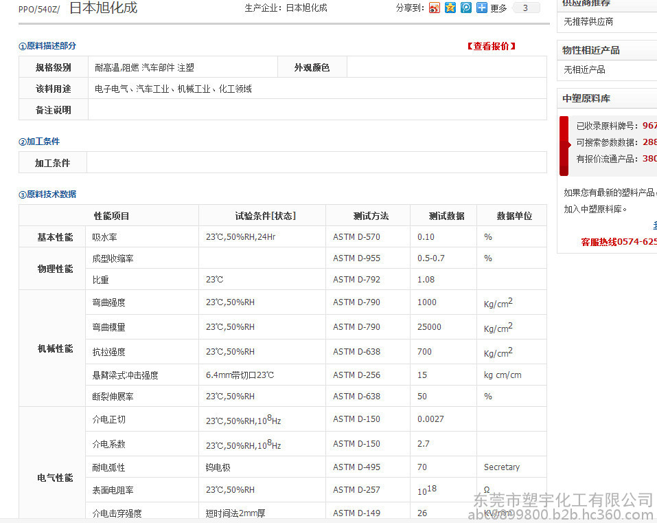
Task: Select the ③原料技术数据 section heading
Action: point(47,194)
